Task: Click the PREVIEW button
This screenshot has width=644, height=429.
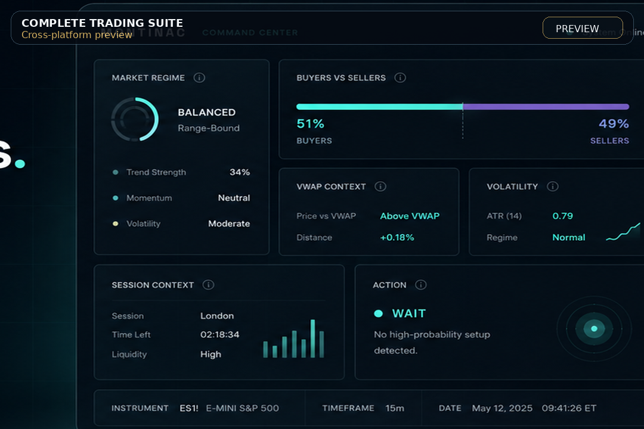Action: pos(583,28)
